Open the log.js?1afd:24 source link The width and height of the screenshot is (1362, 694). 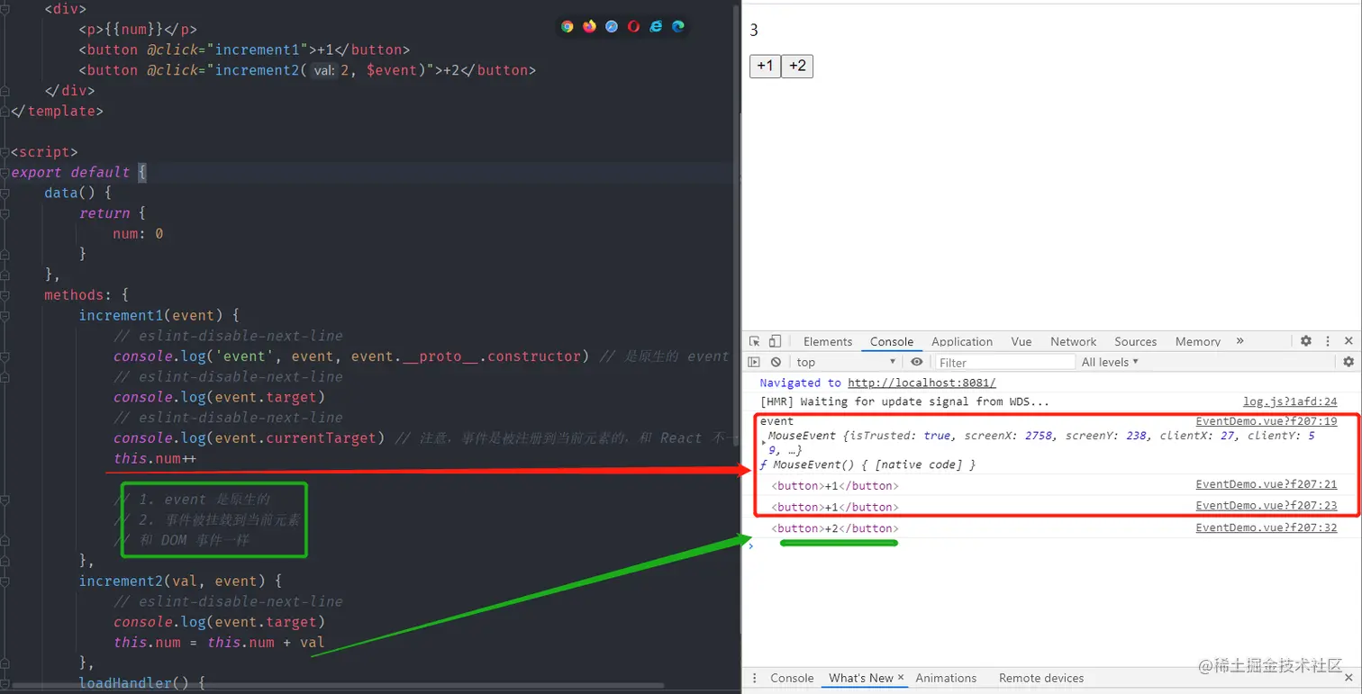click(x=1290, y=401)
